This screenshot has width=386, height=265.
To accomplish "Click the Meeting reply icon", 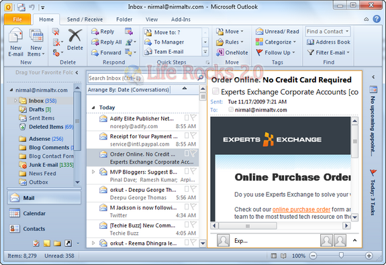I will (129, 32).
